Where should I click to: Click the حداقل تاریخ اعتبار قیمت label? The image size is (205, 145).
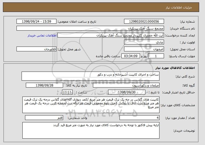pos(179,92)
